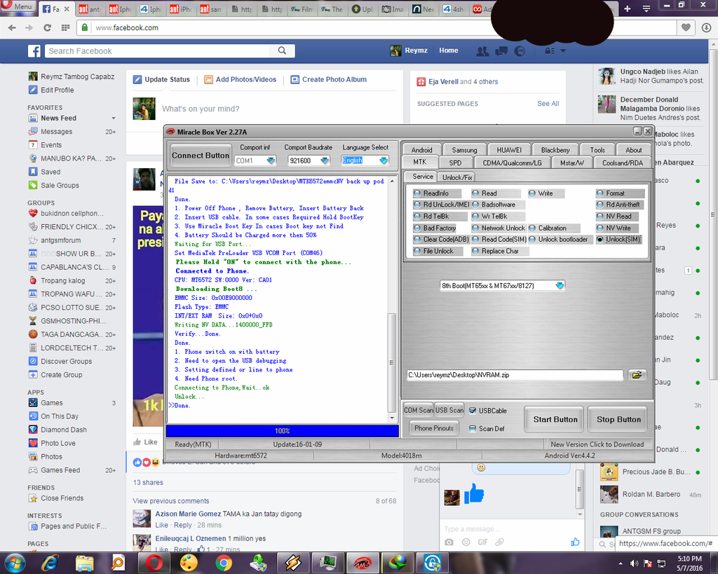Click the Facebook logo icon
This screenshot has width=718, height=574.
34,50
